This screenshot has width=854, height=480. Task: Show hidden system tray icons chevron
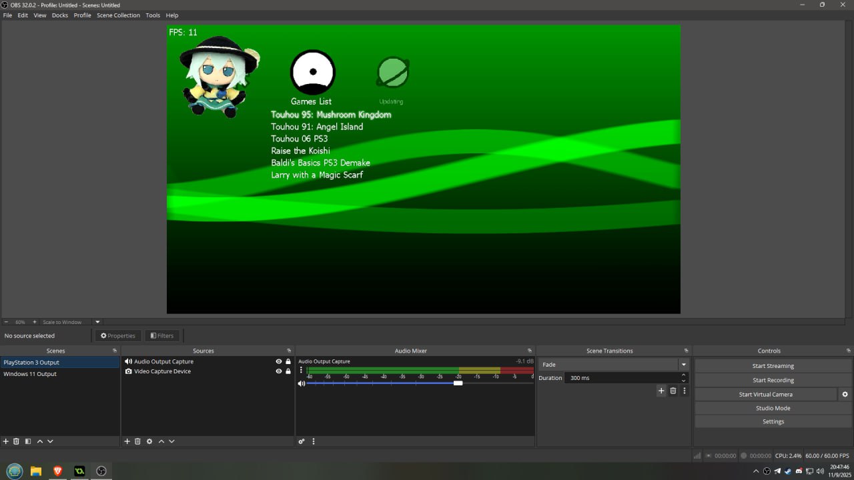coord(757,471)
